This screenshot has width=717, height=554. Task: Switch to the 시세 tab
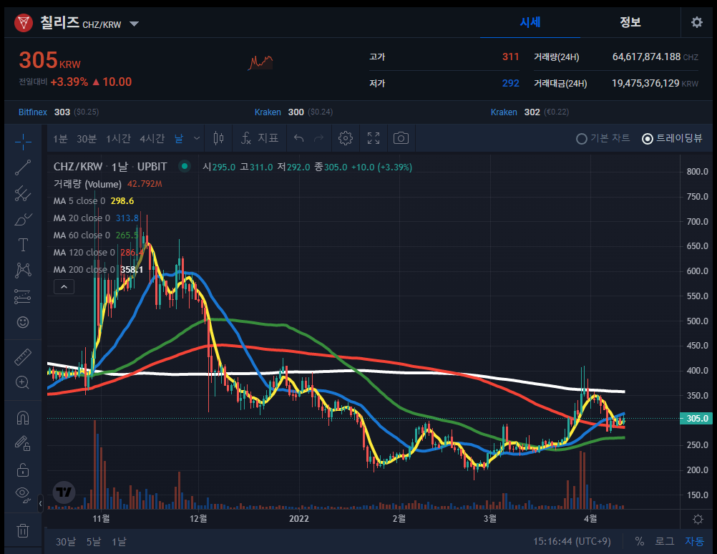tap(530, 22)
